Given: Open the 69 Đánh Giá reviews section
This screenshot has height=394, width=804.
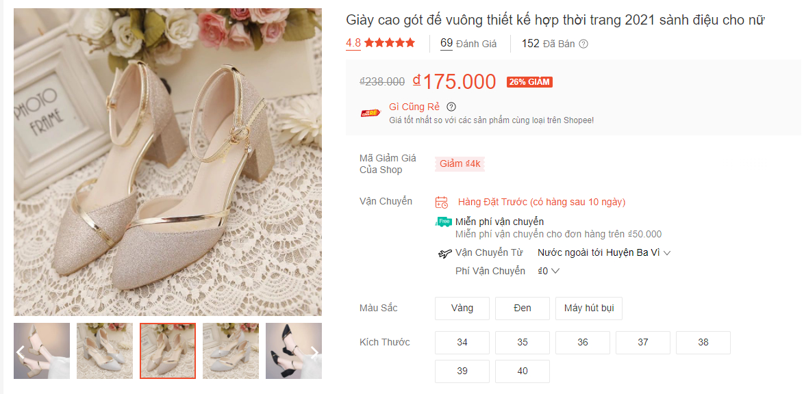Looking at the screenshot, I should pos(468,43).
